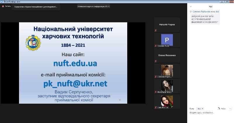Screen dimensions: 234x123
Task: Click the red recording indicator icon
Action: tap(3, 6)
